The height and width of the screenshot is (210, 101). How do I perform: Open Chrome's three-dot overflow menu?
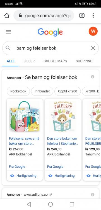pos(93,15)
